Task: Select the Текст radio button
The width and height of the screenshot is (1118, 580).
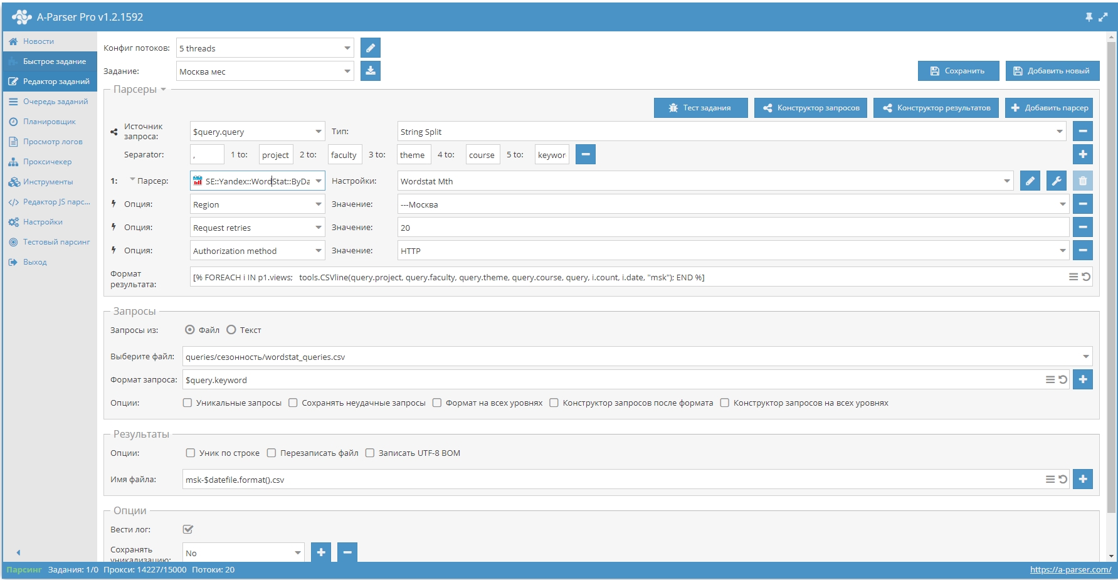Action: pos(231,330)
